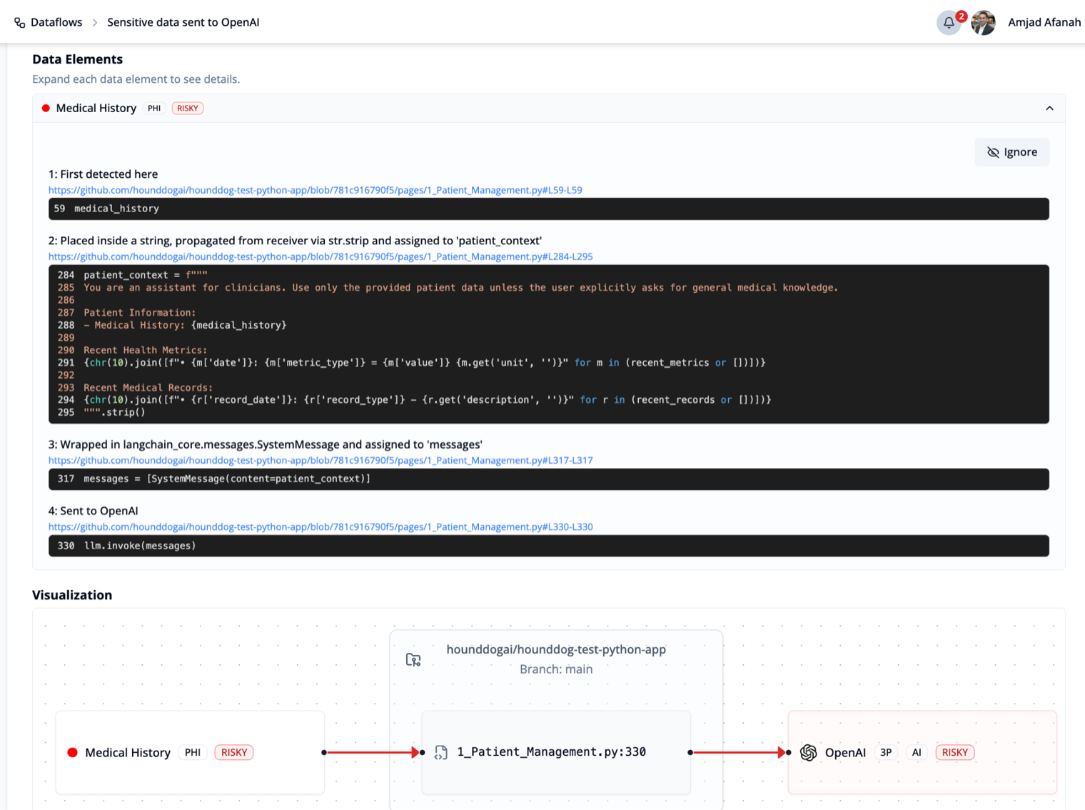The image size is (1085, 810).
Task: Click the Amjad Afanah user name
Action: (1044, 22)
